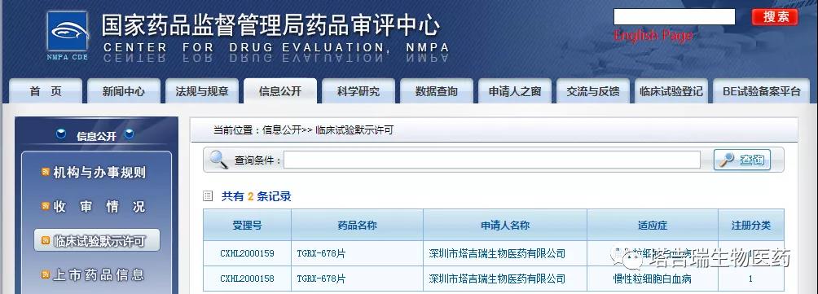Select the 临床试验登记 tab
This screenshot has height=294, width=818.
click(x=671, y=91)
